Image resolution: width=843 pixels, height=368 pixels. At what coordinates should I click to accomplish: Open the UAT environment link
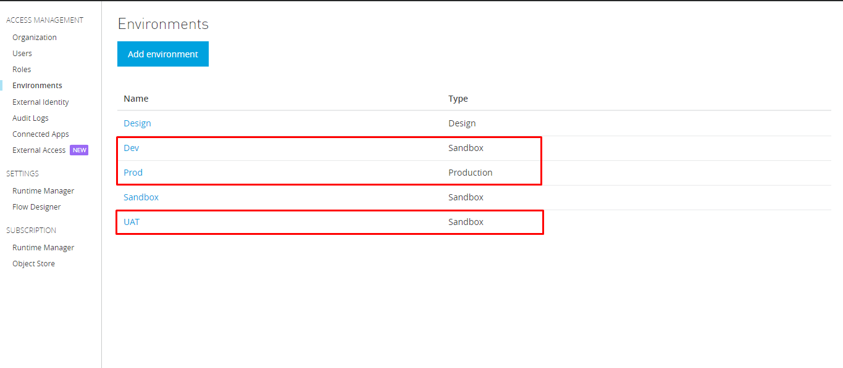132,222
